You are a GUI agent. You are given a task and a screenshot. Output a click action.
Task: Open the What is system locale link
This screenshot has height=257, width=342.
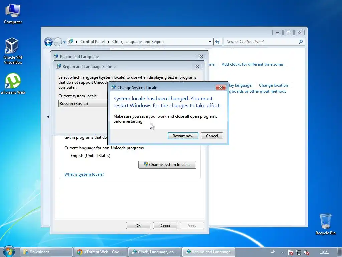(x=84, y=174)
